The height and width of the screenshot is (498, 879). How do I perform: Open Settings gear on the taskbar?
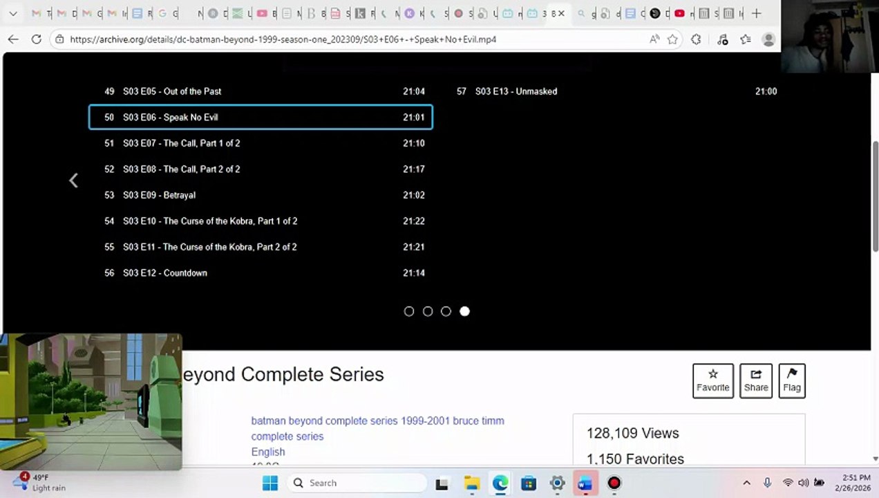558,483
